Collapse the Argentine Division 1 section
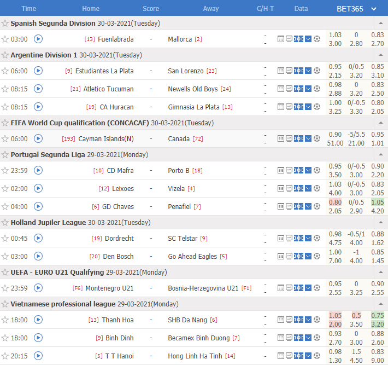The width and height of the screenshot is (388, 365). 381,55
